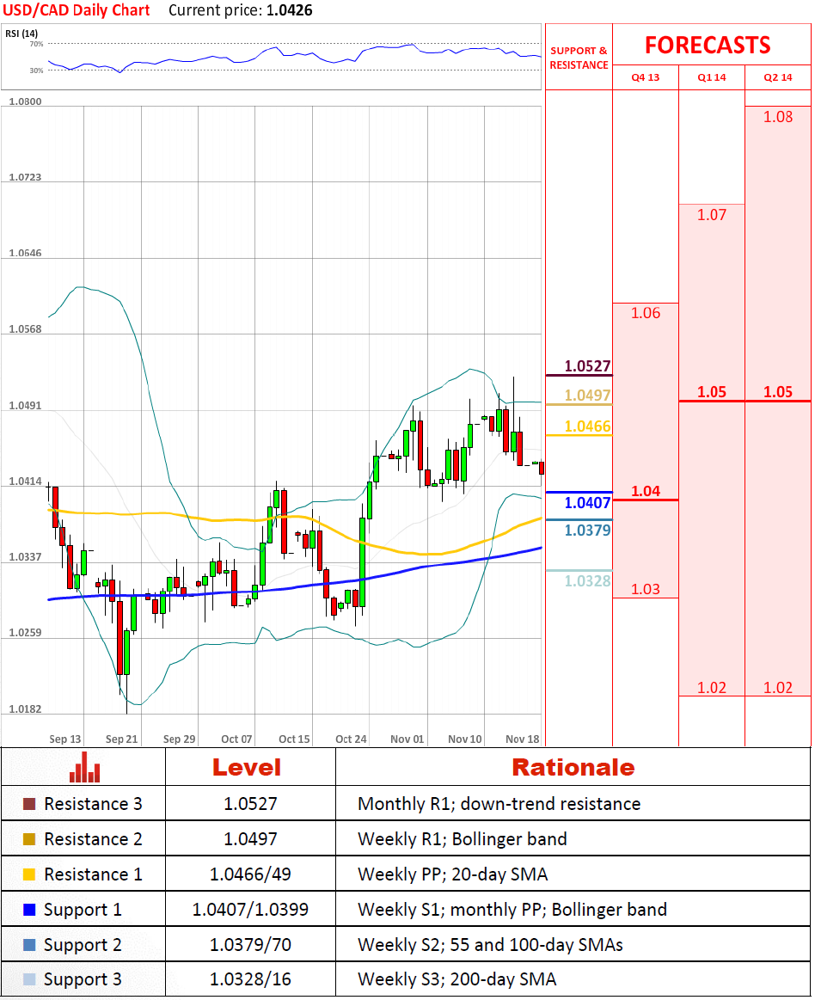The image size is (815, 1000).
Task: Switch to the Q1 14 forecast column
Action: [x=711, y=77]
